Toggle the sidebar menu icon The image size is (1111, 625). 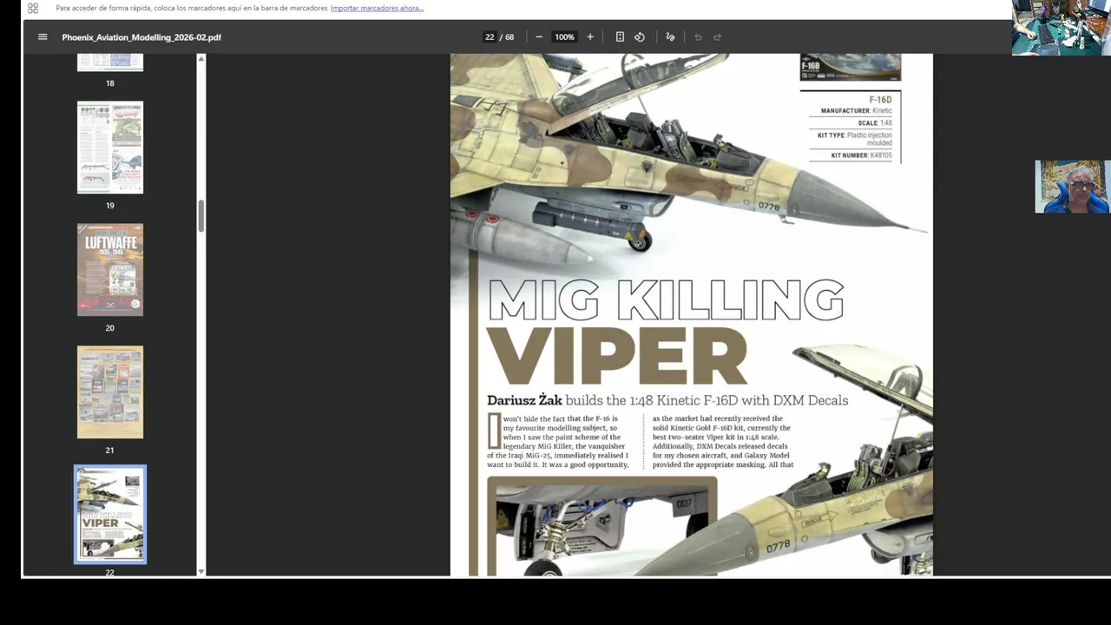43,37
